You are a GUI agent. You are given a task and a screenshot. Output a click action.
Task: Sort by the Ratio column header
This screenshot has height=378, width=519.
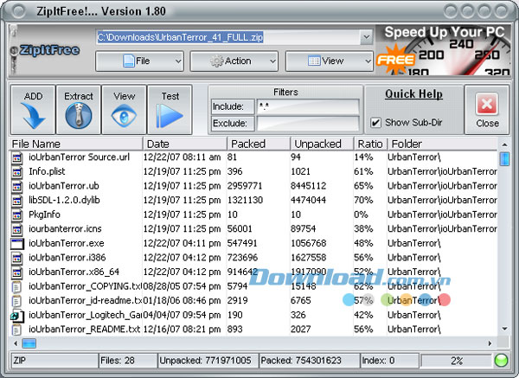pos(370,144)
